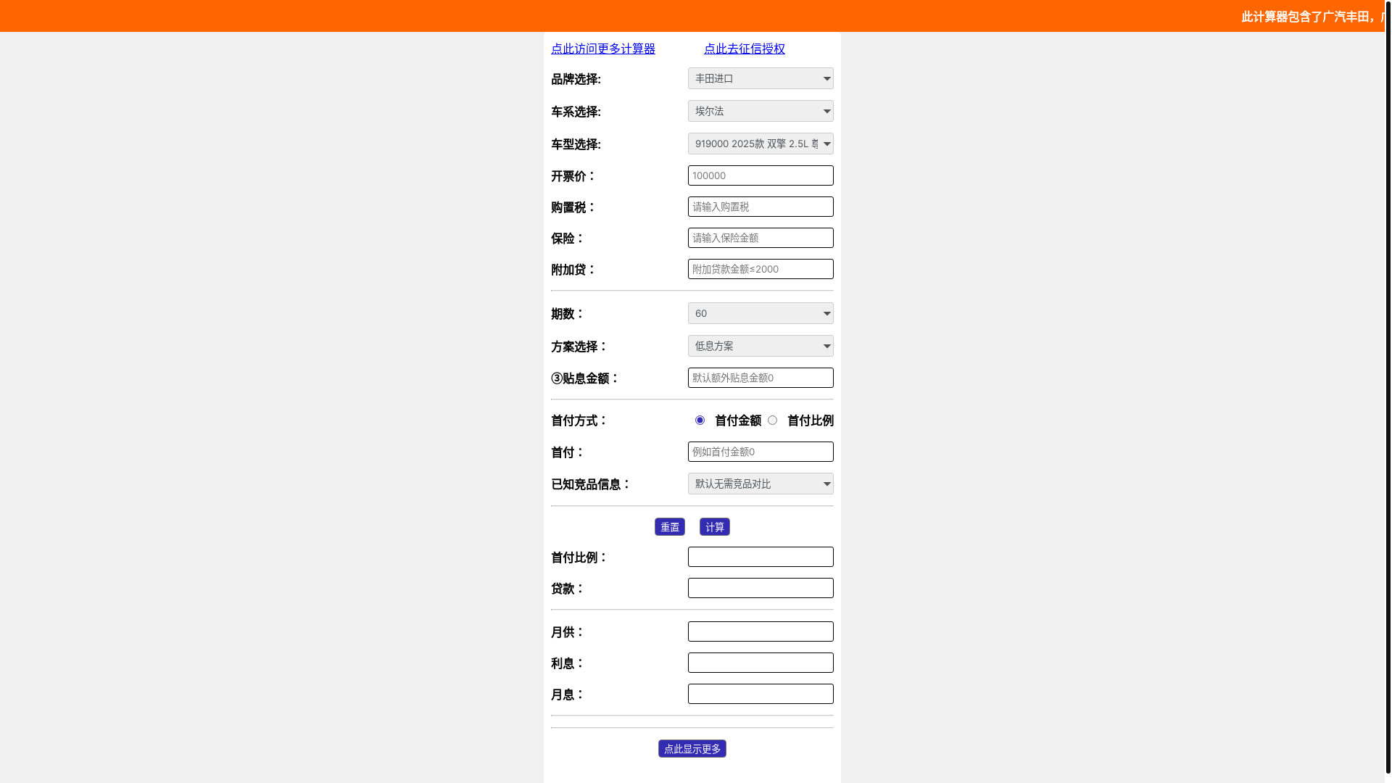Click the 点此显示更多 button

point(692,749)
